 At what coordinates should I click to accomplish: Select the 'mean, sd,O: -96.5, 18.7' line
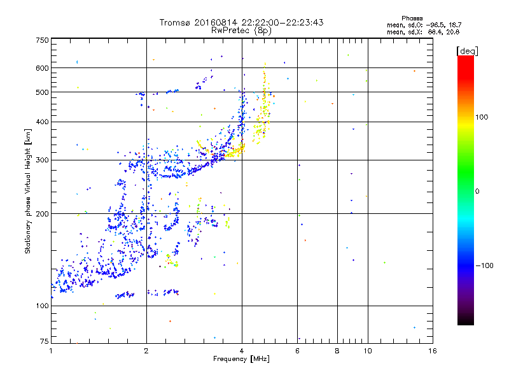click(x=424, y=25)
